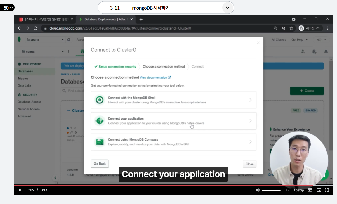This screenshot has height=204, width=337.
Task: Open the 시크릿 모드 incognito profile button
Action: coord(310,28)
